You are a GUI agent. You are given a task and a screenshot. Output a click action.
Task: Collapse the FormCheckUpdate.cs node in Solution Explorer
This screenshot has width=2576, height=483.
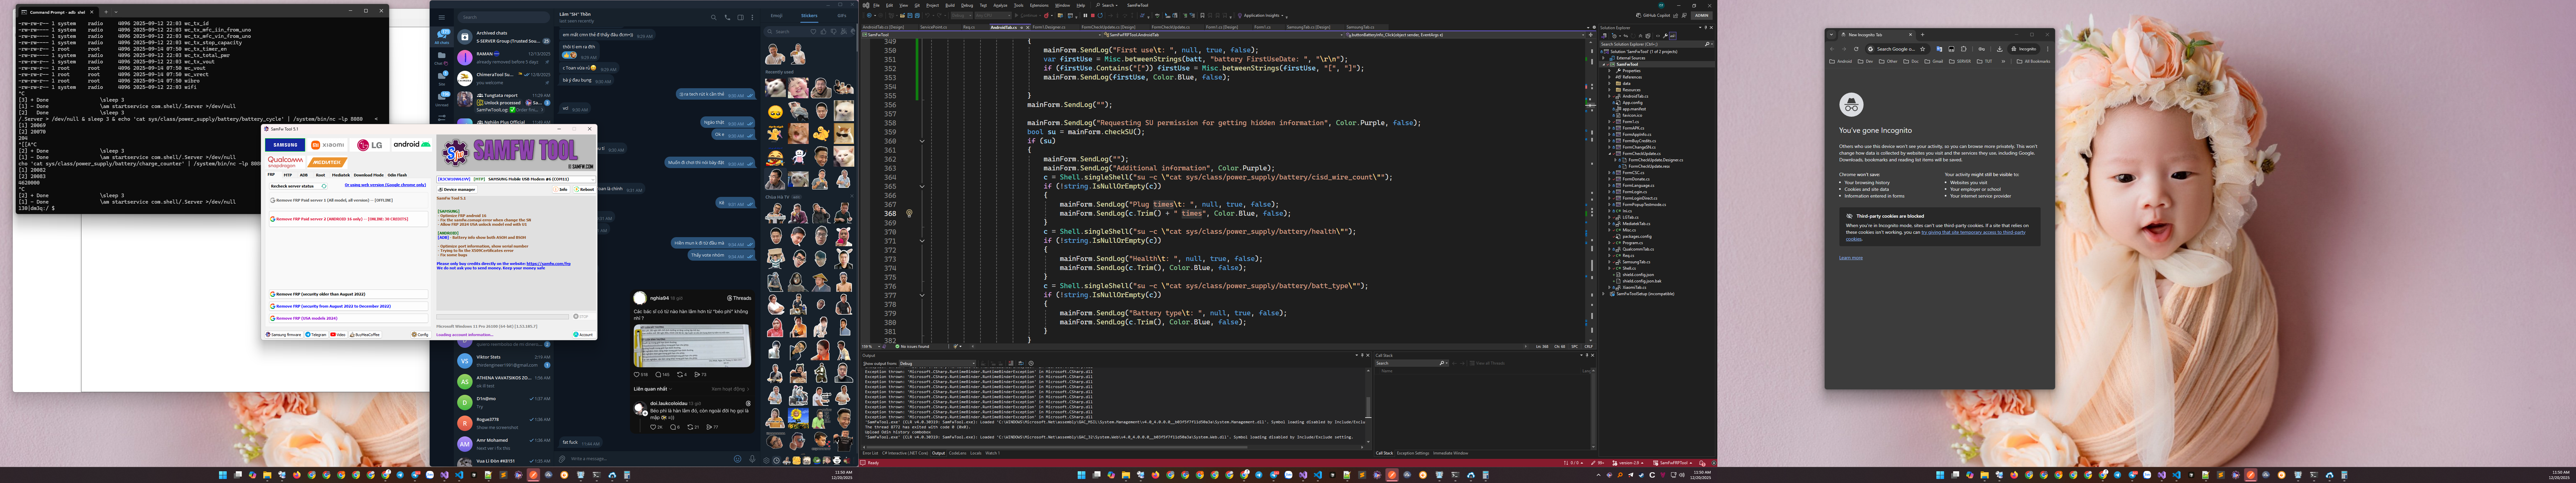tap(1610, 154)
